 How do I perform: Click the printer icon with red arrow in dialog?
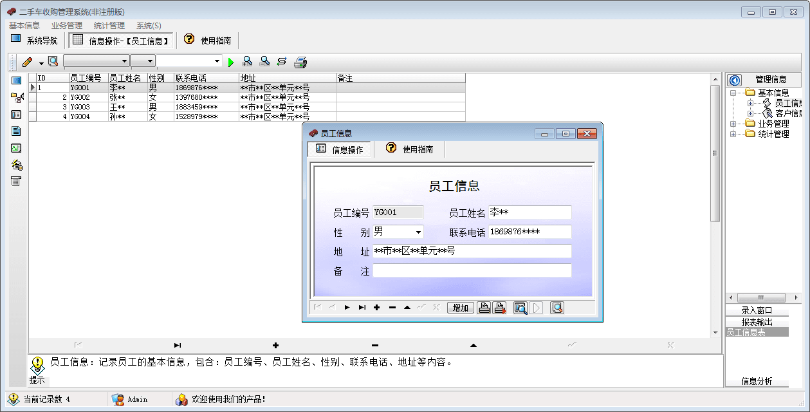tap(499, 308)
